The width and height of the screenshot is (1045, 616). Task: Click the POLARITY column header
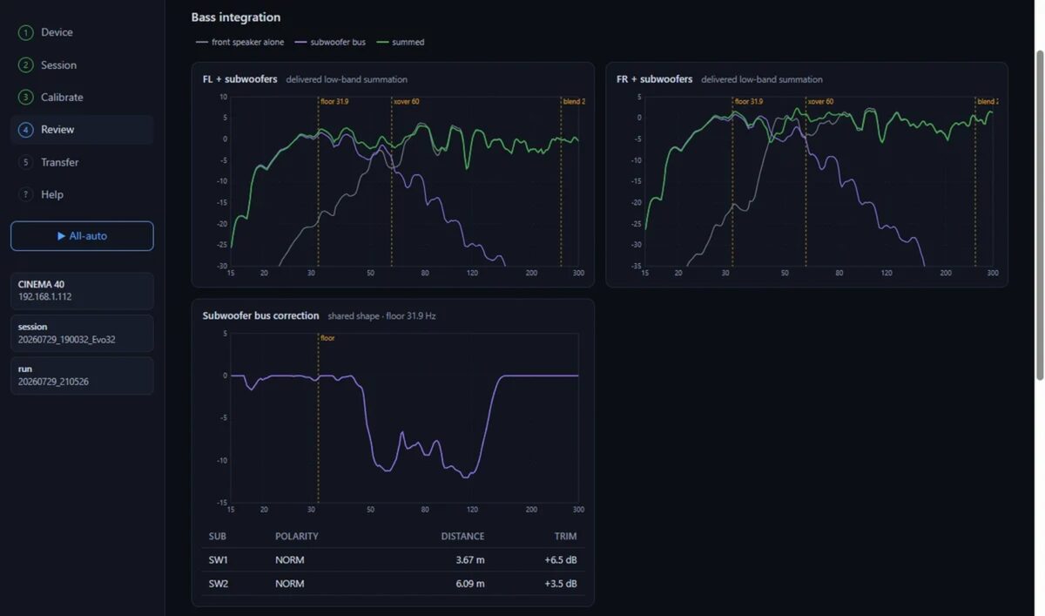297,537
